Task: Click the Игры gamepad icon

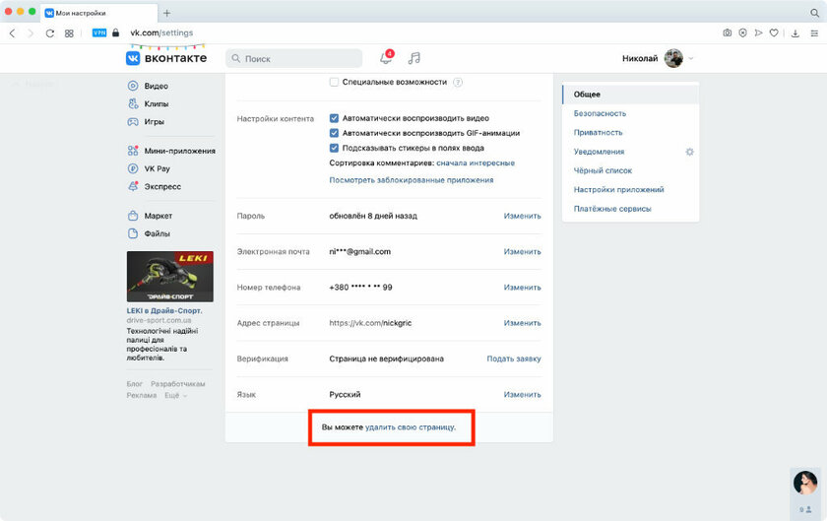Action: tap(133, 121)
